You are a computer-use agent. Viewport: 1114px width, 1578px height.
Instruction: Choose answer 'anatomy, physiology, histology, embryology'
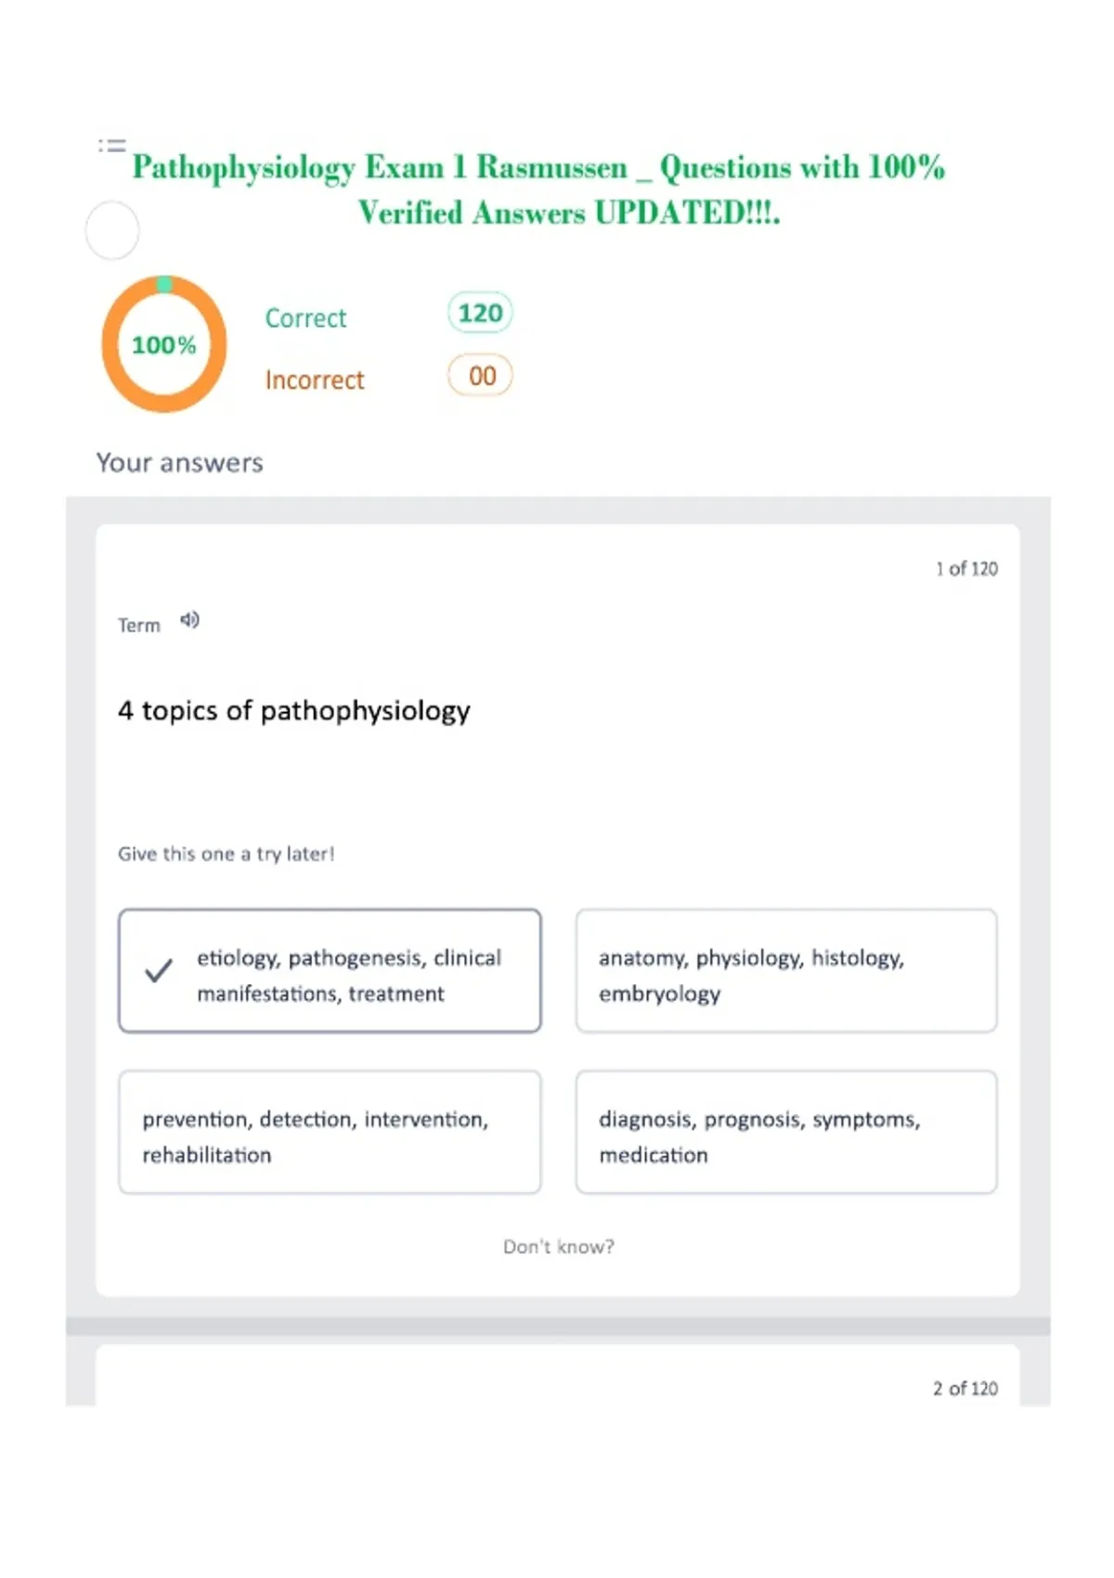coord(786,971)
